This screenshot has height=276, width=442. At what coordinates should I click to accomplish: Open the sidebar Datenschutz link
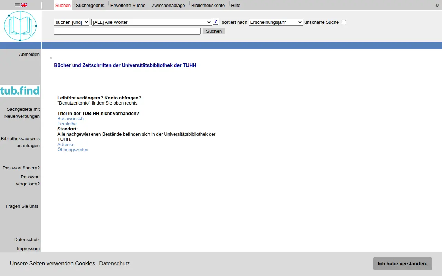click(x=27, y=239)
